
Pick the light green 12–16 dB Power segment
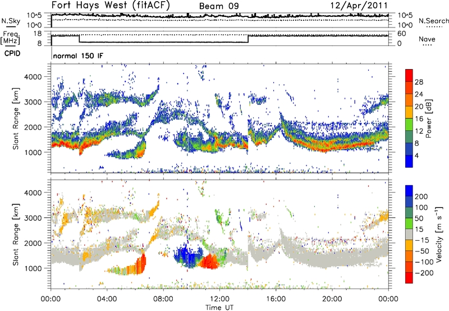[409, 125]
